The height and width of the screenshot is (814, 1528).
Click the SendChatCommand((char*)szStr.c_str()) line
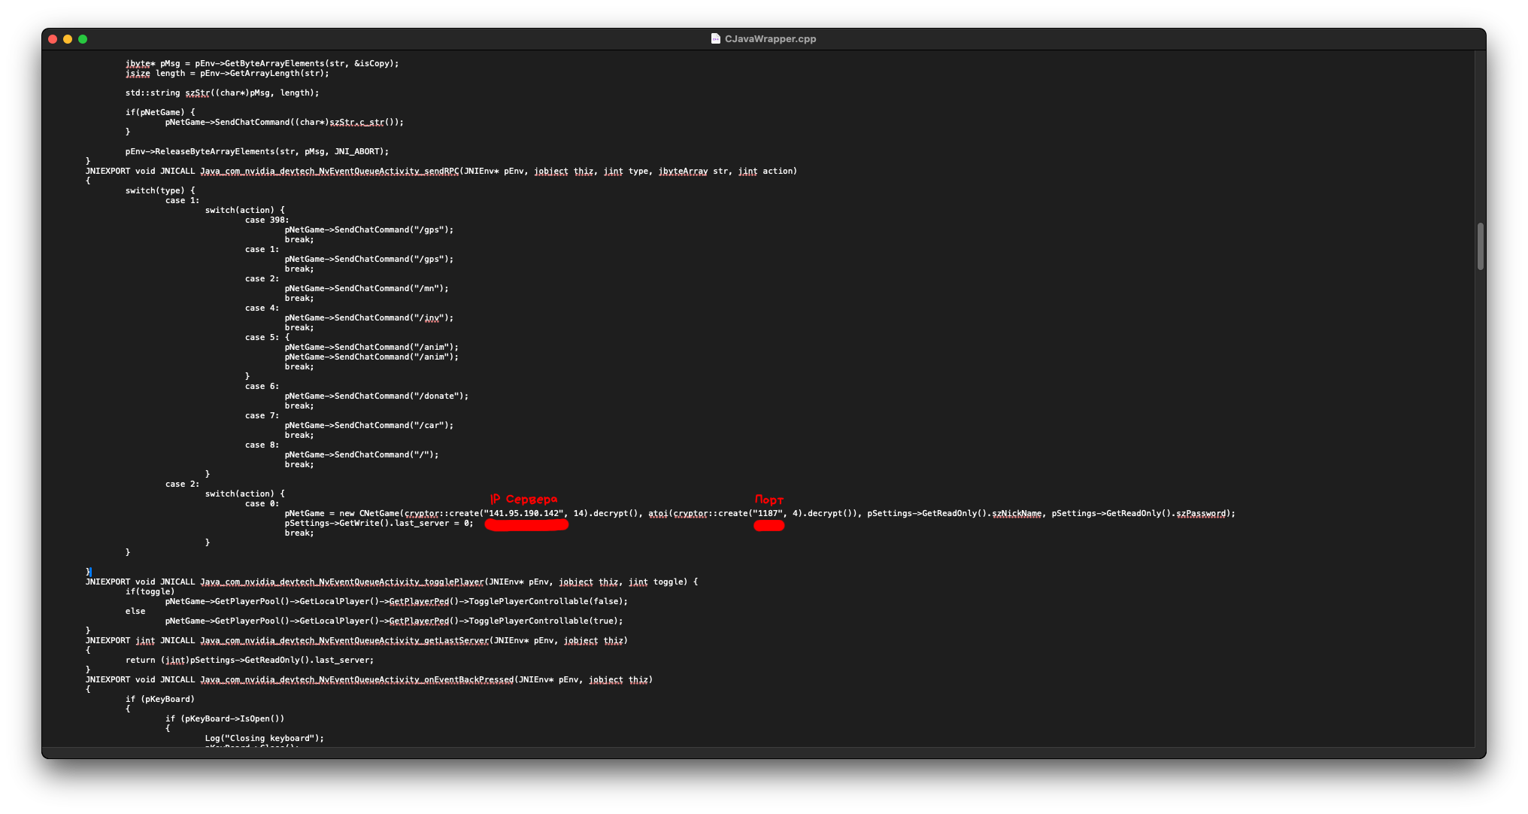tap(284, 122)
